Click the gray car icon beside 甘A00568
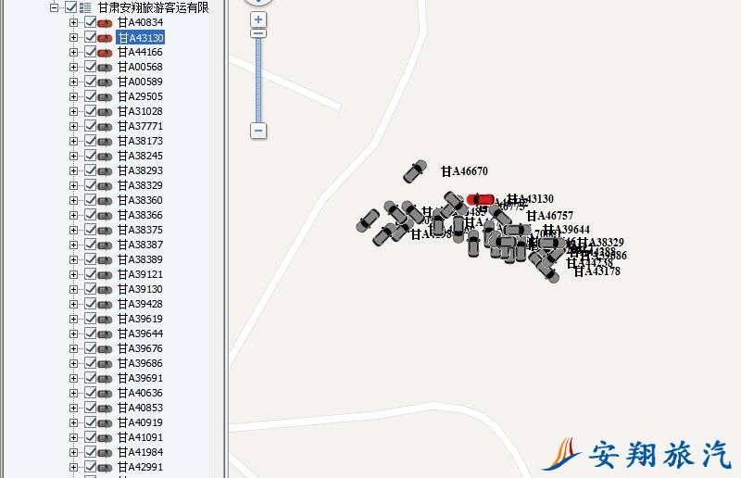741x478 pixels. pos(105,67)
